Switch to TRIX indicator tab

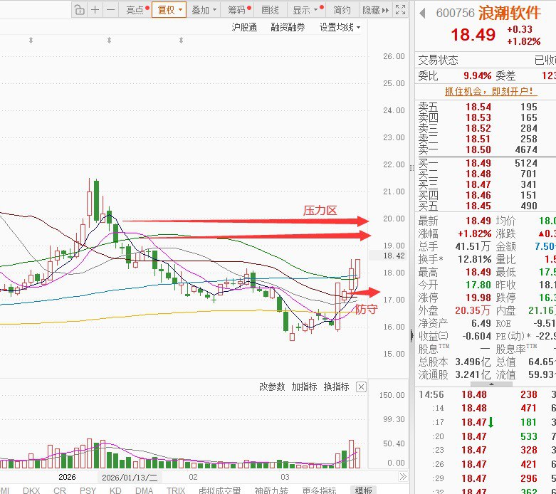point(176,490)
